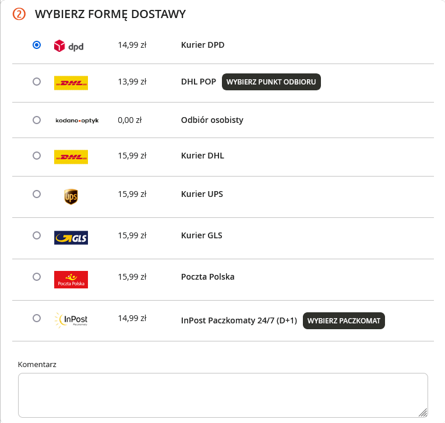Select the DHL POP radio button
The width and height of the screenshot is (445, 423).
click(37, 82)
